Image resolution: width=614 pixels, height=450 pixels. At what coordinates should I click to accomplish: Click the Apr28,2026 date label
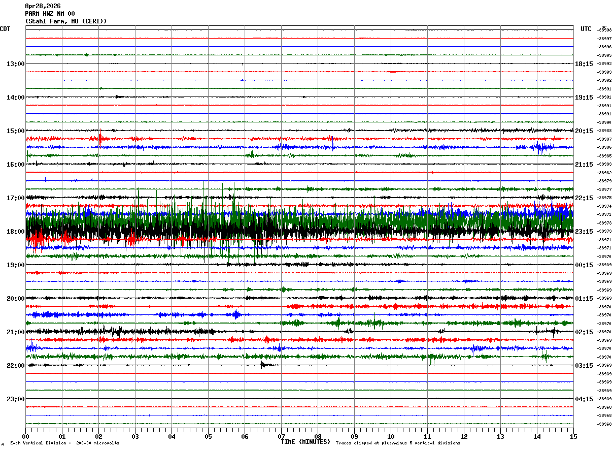pos(43,6)
